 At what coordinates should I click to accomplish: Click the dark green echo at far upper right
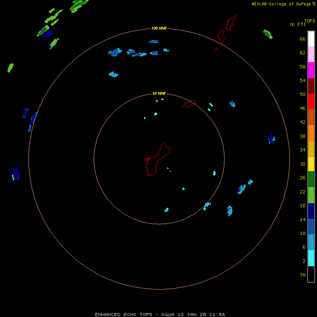point(267,34)
